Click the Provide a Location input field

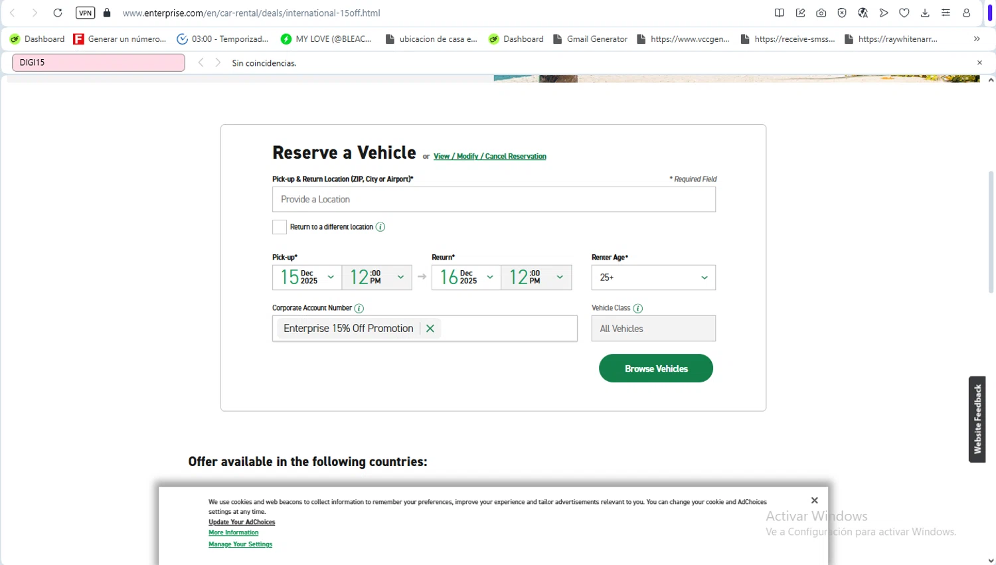[x=493, y=199]
